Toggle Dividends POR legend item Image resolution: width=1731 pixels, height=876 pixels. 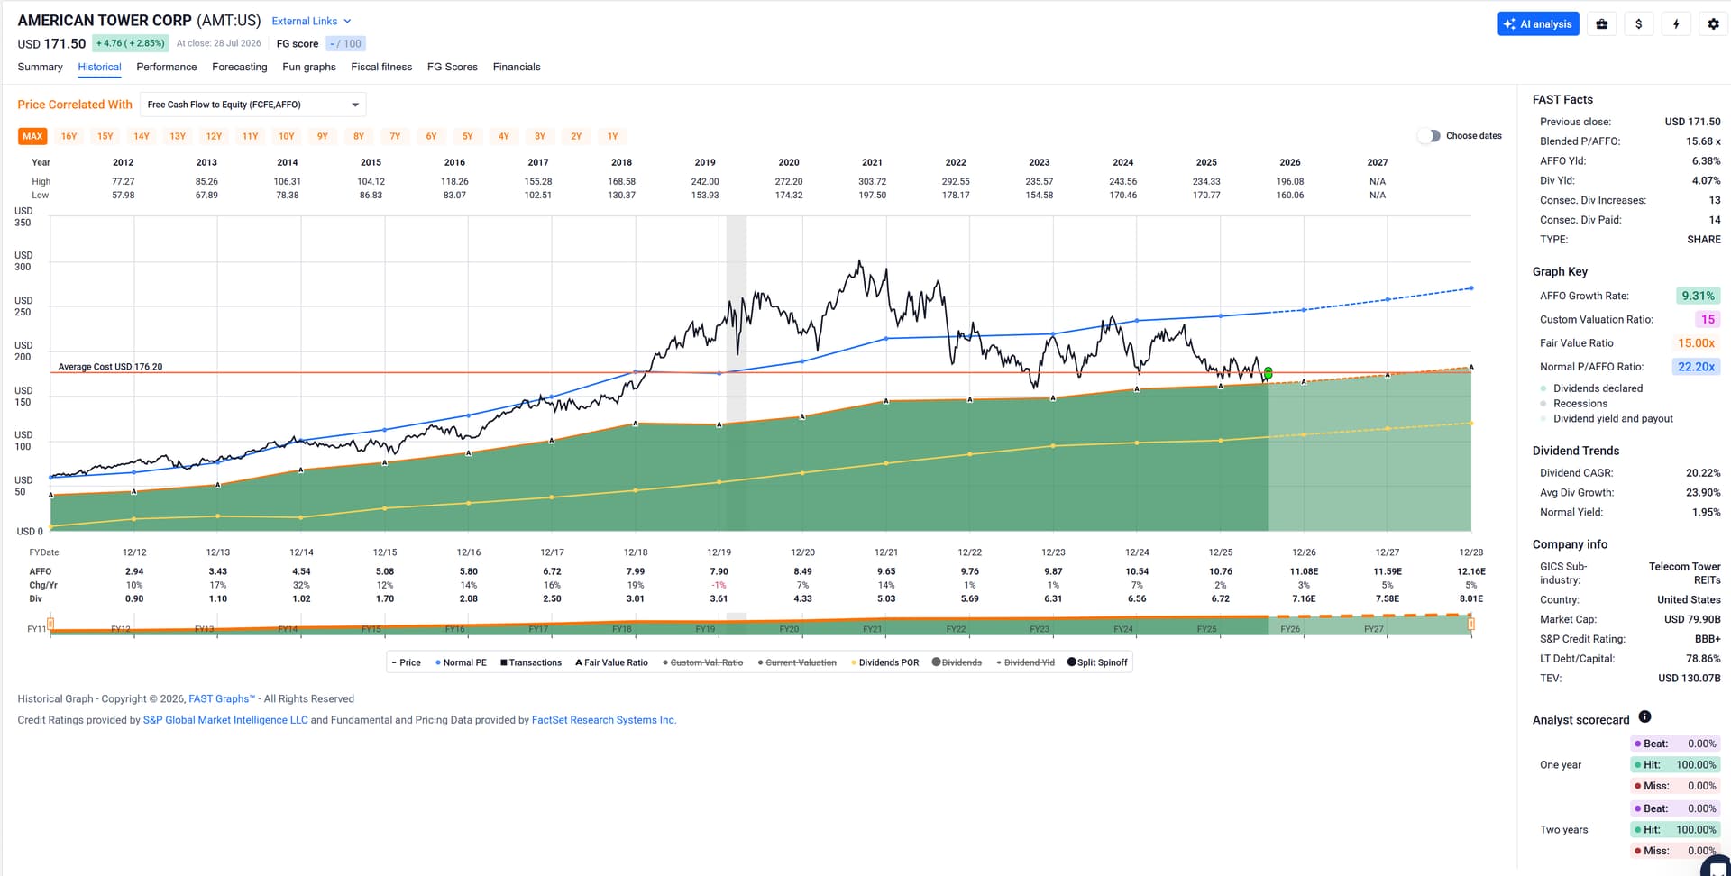(885, 662)
